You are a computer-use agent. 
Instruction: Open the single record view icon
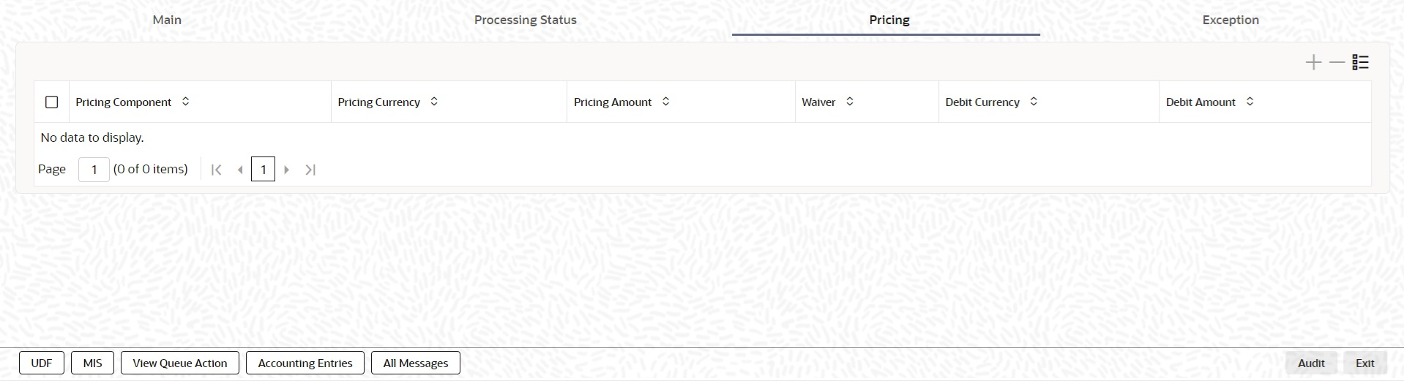1360,63
